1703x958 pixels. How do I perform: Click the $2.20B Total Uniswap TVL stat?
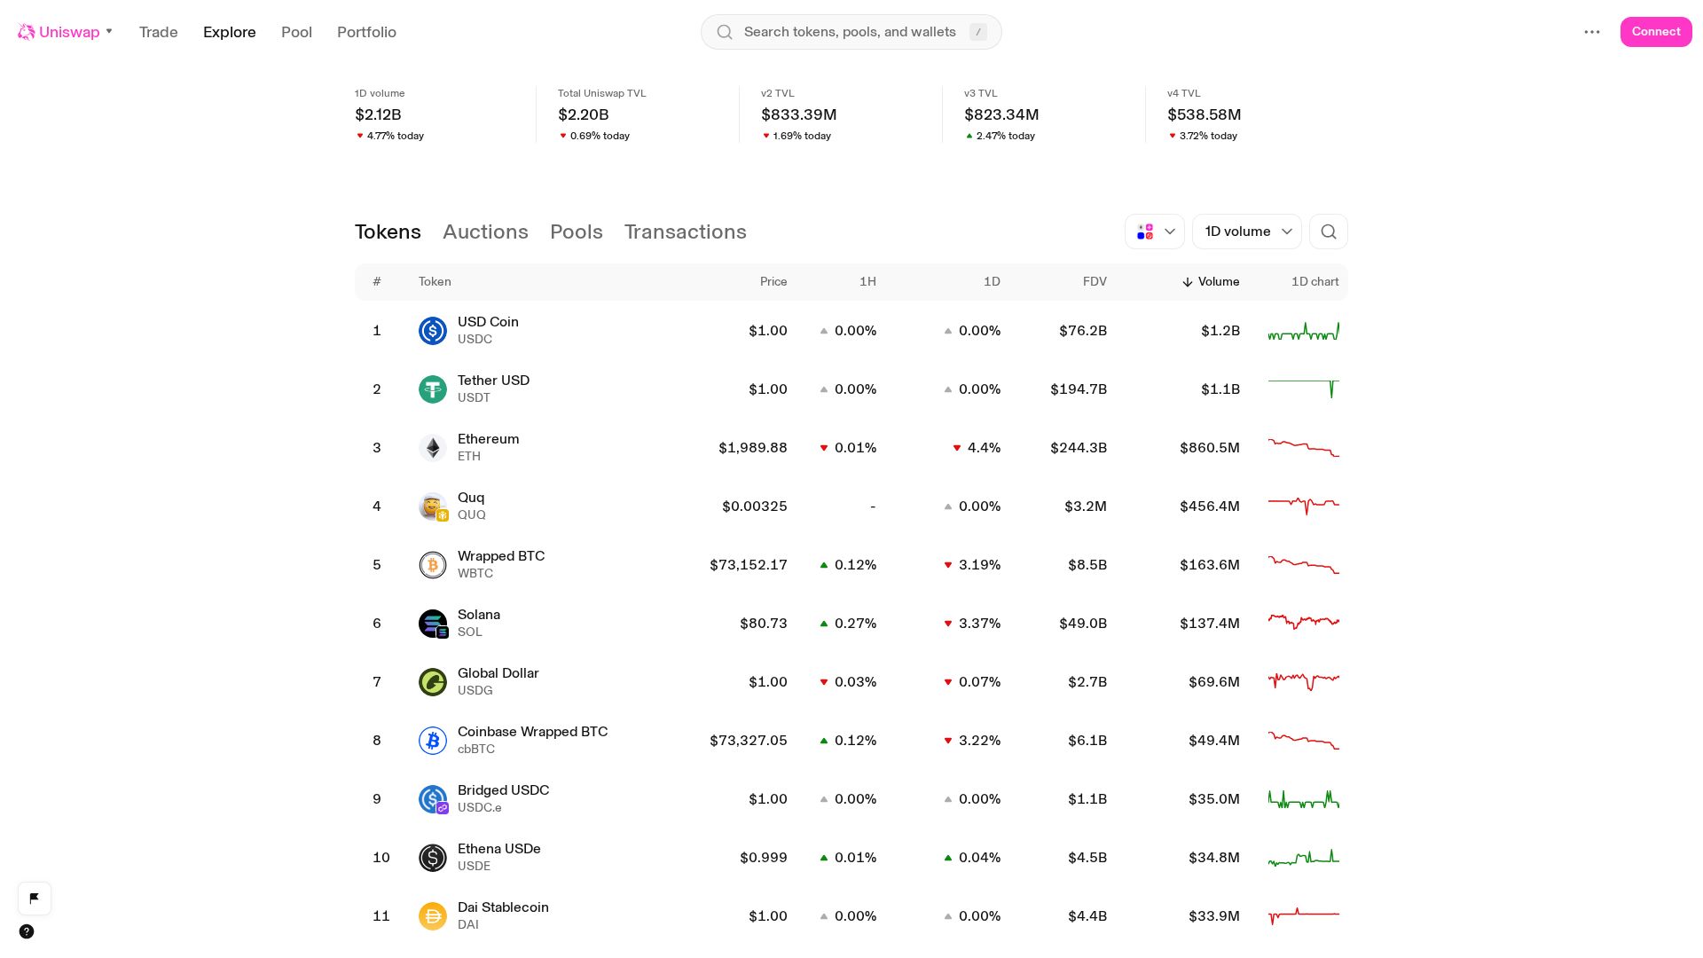(584, 114)
